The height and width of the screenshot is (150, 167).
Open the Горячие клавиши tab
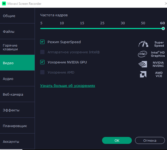(x=17, y=47)
